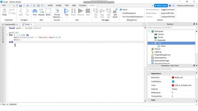This screenshot has width=198, height=111.
Task: Click Format Selection icon
Action: (x=57, y=11)
